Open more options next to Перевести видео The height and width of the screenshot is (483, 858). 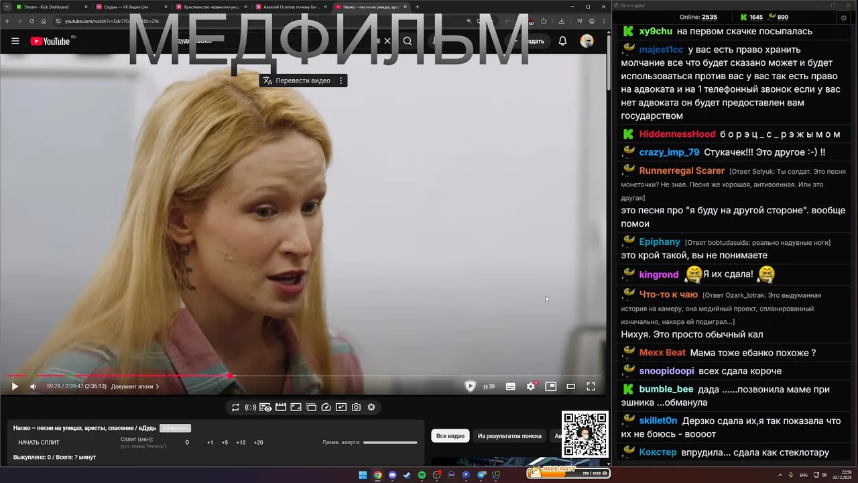[341, 80]
